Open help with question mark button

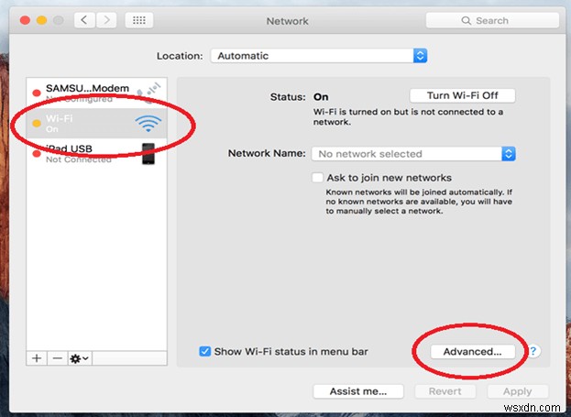coord(533,351)
